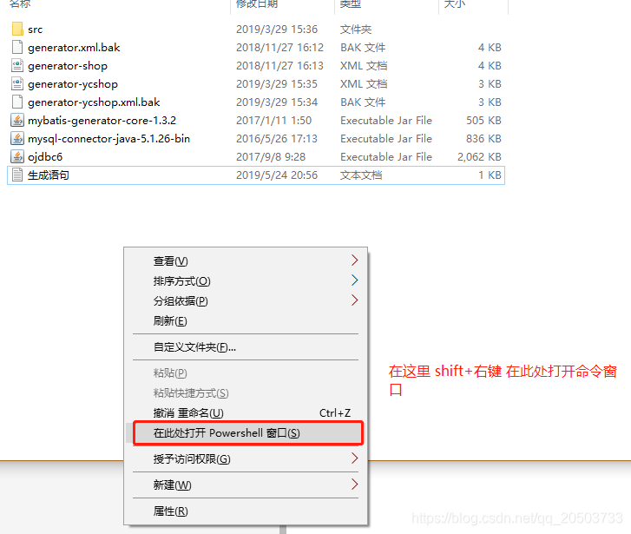Click the mybatis-generator-core-1.3.2 jar icon
The width and height of the screenshot is (631, 534).
tap(17, 120)
